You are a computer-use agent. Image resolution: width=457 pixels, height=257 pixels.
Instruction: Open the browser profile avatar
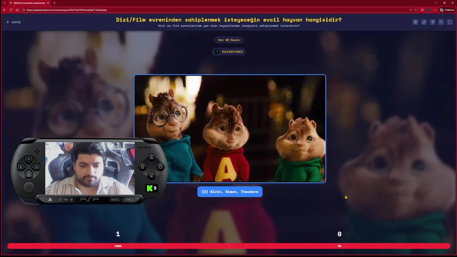(428, 10)
